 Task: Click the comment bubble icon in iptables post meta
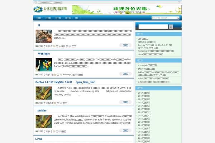click(x=59, y=131)
